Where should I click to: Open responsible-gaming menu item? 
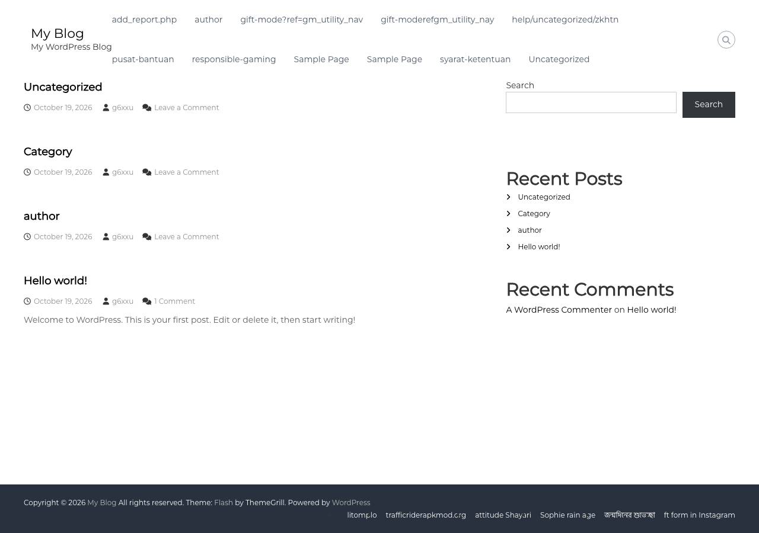click(x=234, y=59)
